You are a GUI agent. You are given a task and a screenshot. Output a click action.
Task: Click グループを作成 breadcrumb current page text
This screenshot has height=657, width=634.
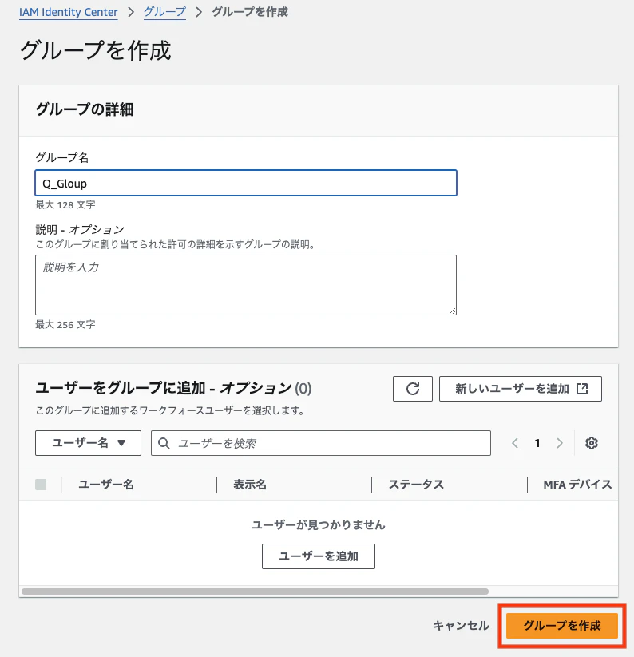(250, 12)
